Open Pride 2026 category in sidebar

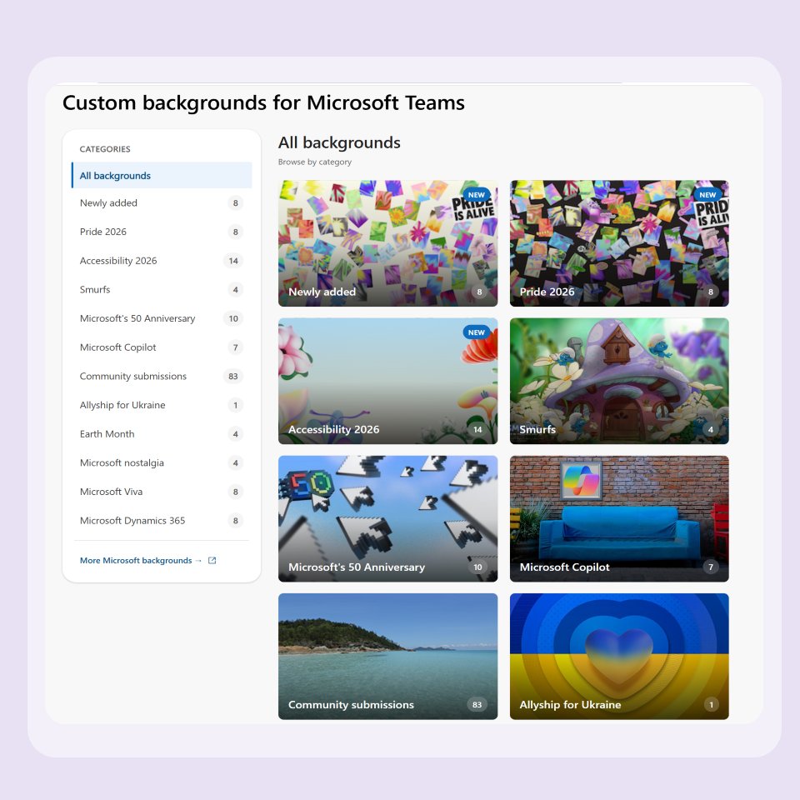162,232
